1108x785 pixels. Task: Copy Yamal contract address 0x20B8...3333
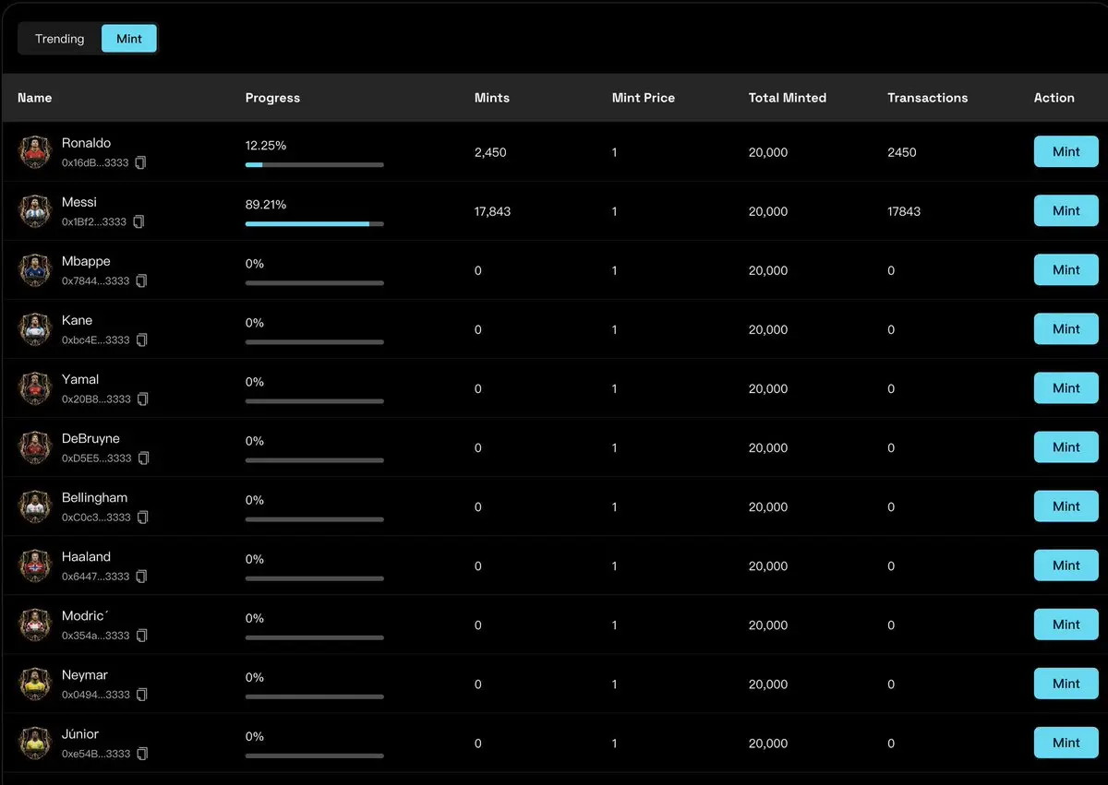pyautogui.click(x=141, y=398)
